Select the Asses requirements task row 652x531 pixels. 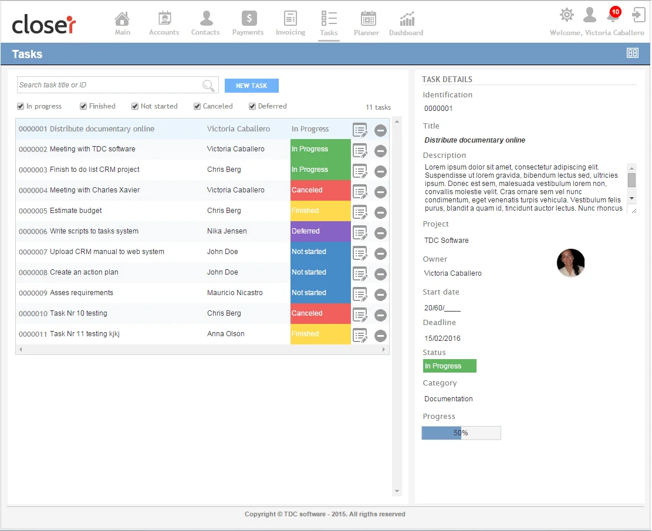point(117,293)
